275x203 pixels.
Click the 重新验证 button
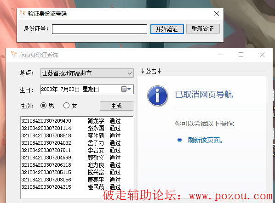click(x=203, y=29)
